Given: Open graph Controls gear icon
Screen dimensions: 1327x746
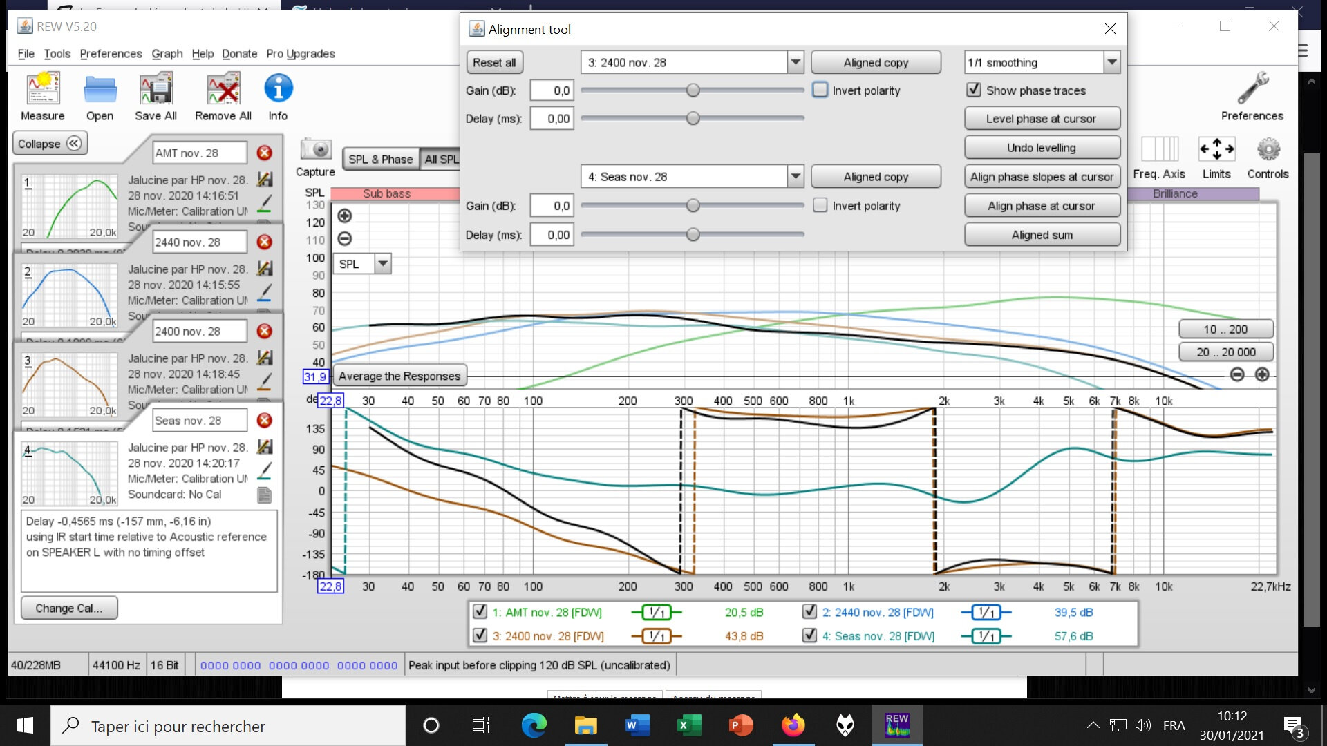Looking at the screenshot, I should [x=1268, y=149].
